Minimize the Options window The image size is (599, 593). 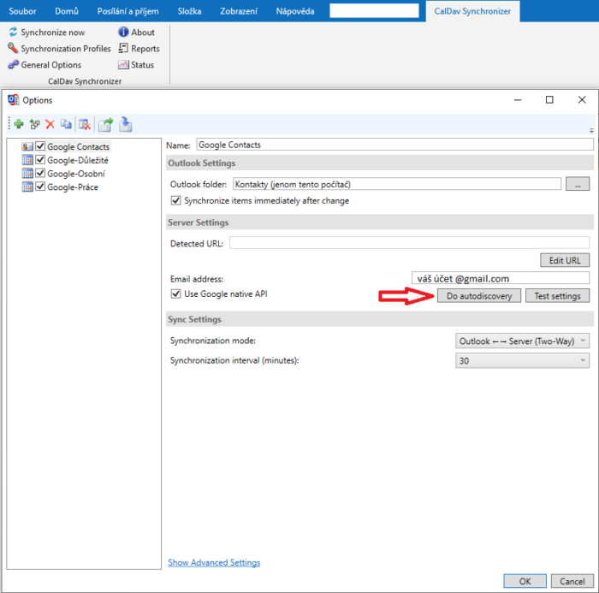[x=518, y=100]
